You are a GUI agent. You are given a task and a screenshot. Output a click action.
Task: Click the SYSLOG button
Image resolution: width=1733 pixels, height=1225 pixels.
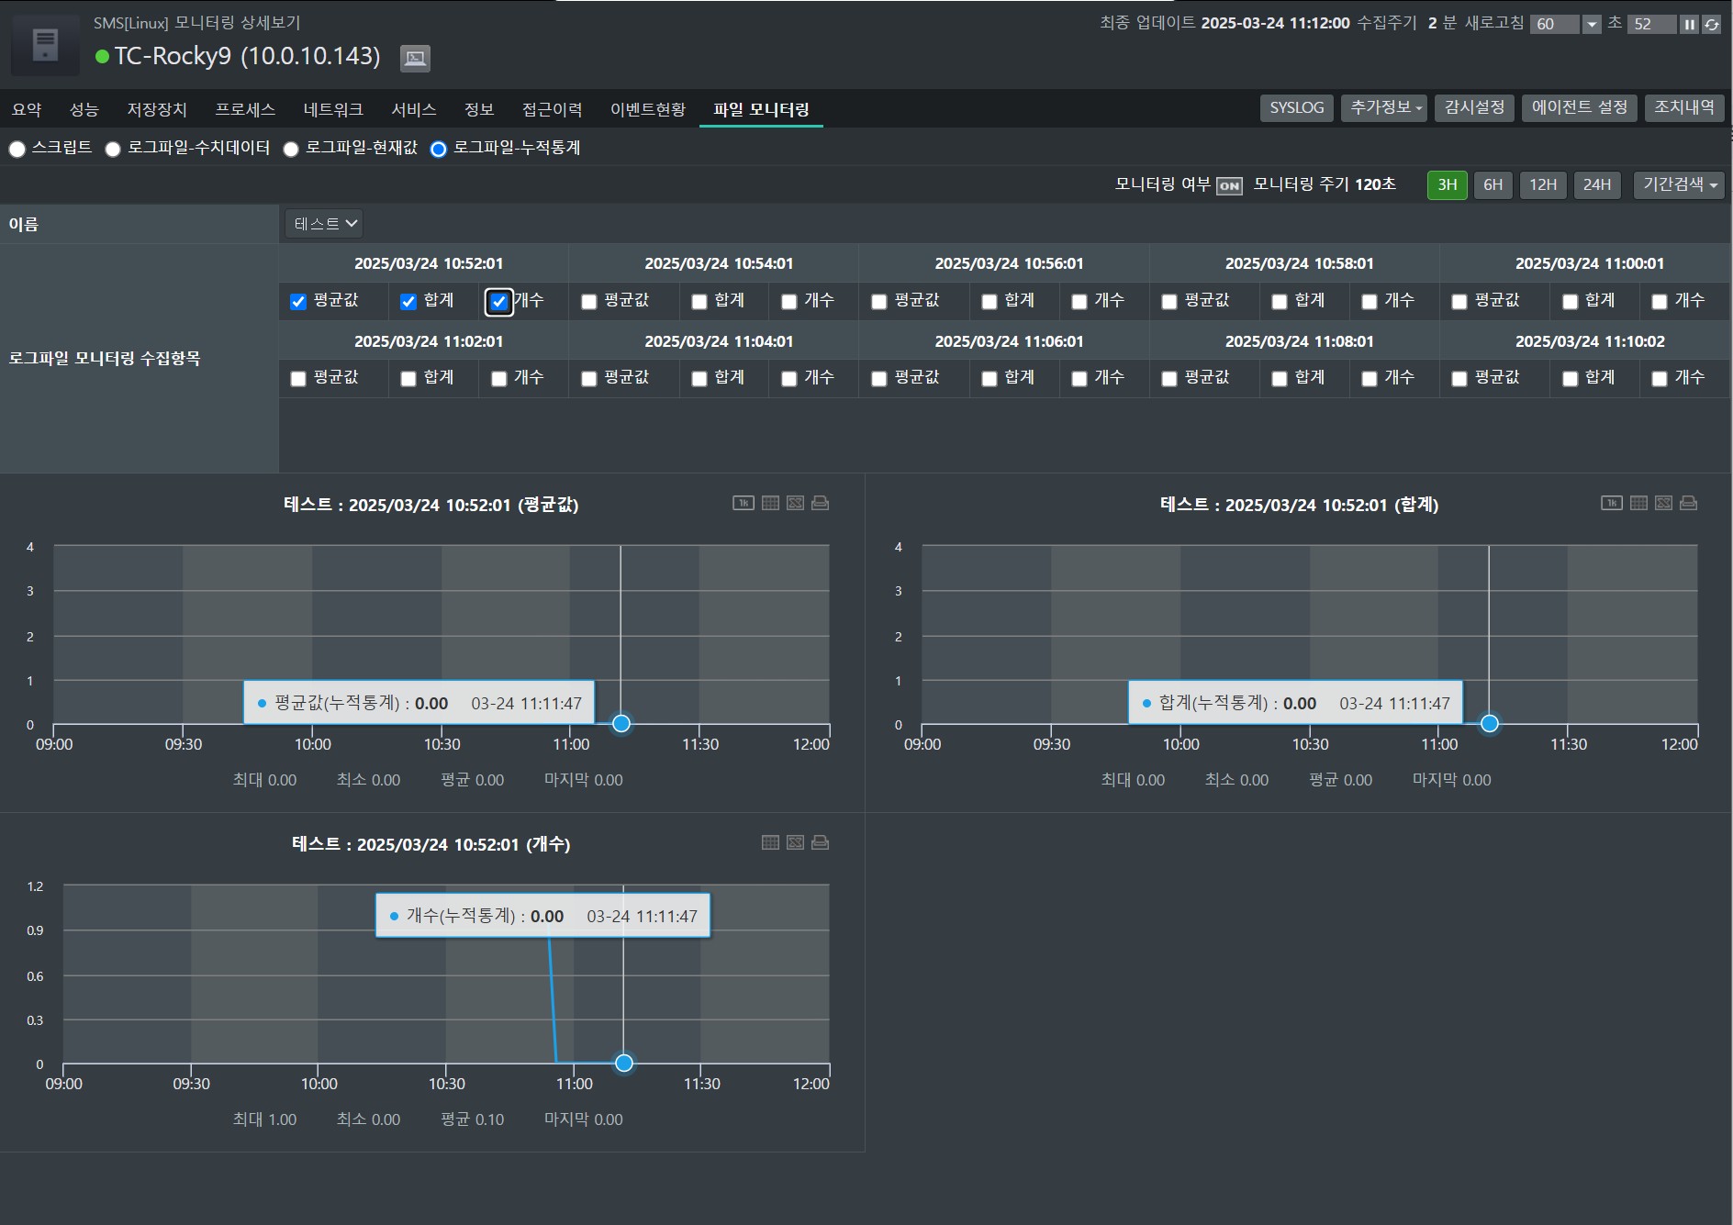(x=1296, y=108)
